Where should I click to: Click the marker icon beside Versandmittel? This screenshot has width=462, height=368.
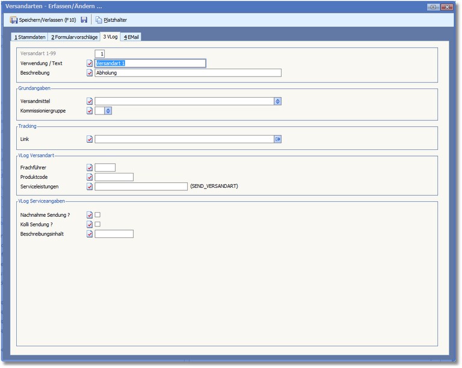[90, 101]
